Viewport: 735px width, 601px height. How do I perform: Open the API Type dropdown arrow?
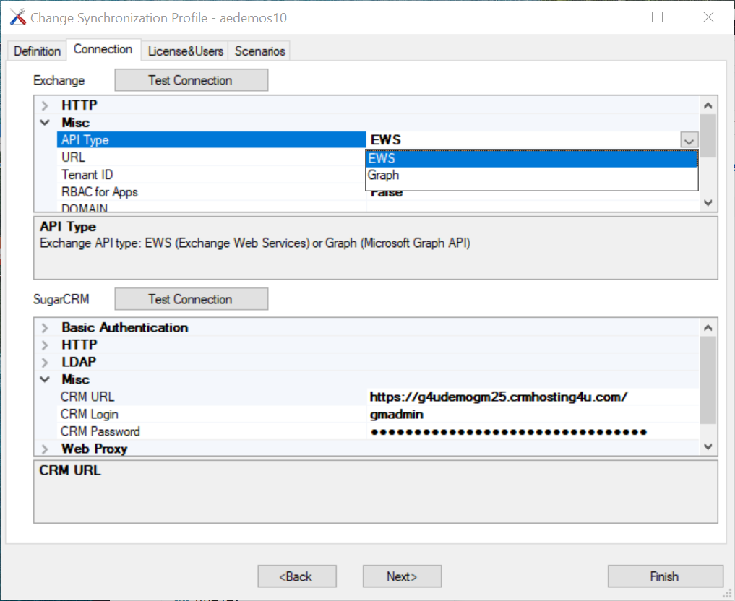689,140
